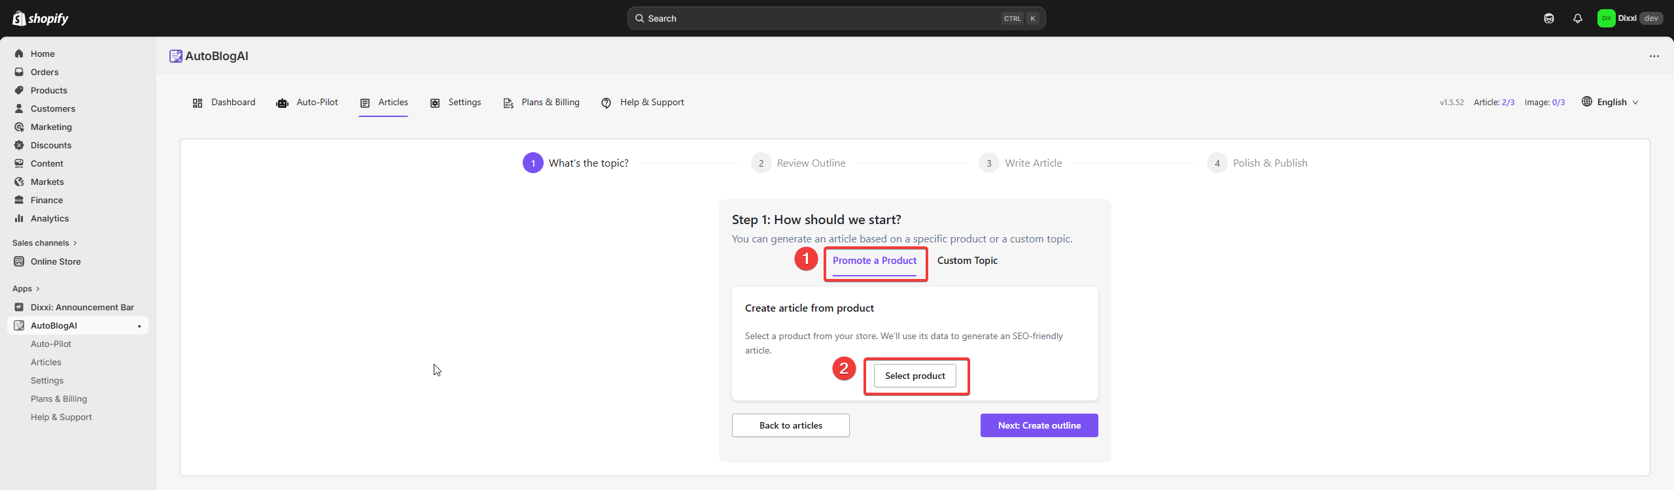Image resolution: width=1674 pixels, height=490 pixels.
Task: Open Settings in the sidebar submenu
Action: [47, 380]
